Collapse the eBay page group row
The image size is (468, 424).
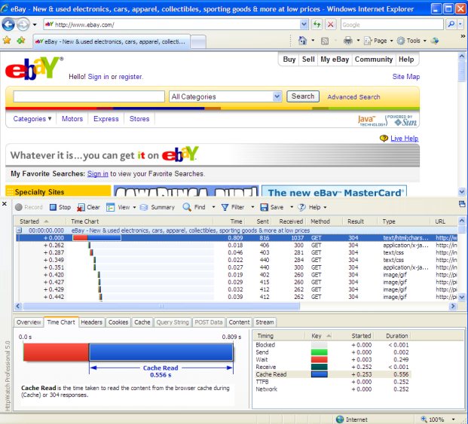pyautogui.click(x=19, y=230)
